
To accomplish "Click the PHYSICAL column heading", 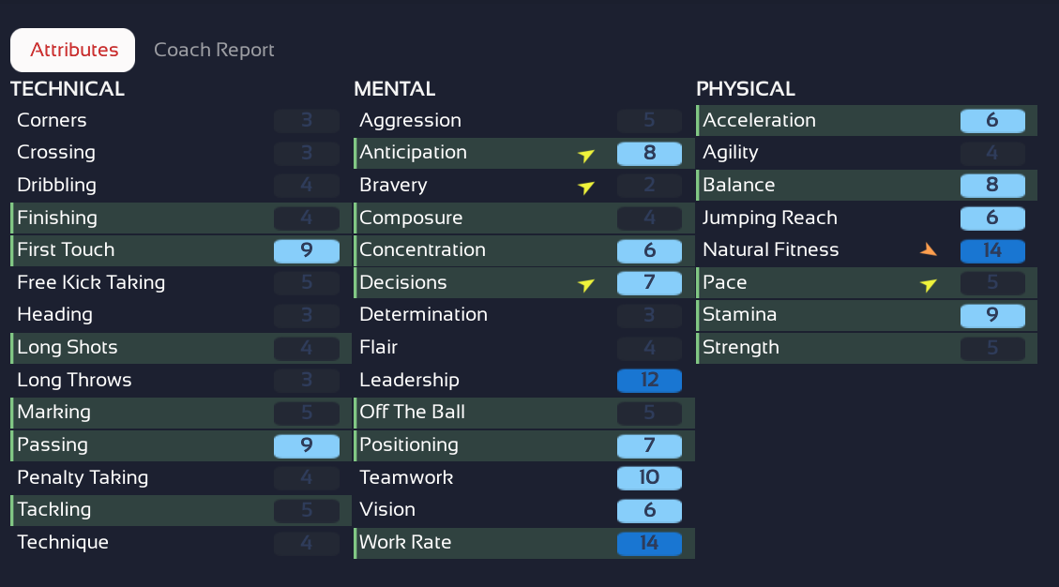I will (x=746, y=89).
